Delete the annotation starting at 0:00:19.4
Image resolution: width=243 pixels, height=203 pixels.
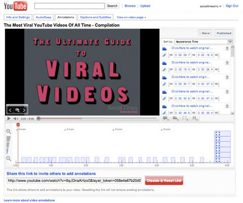pos(227,63)
